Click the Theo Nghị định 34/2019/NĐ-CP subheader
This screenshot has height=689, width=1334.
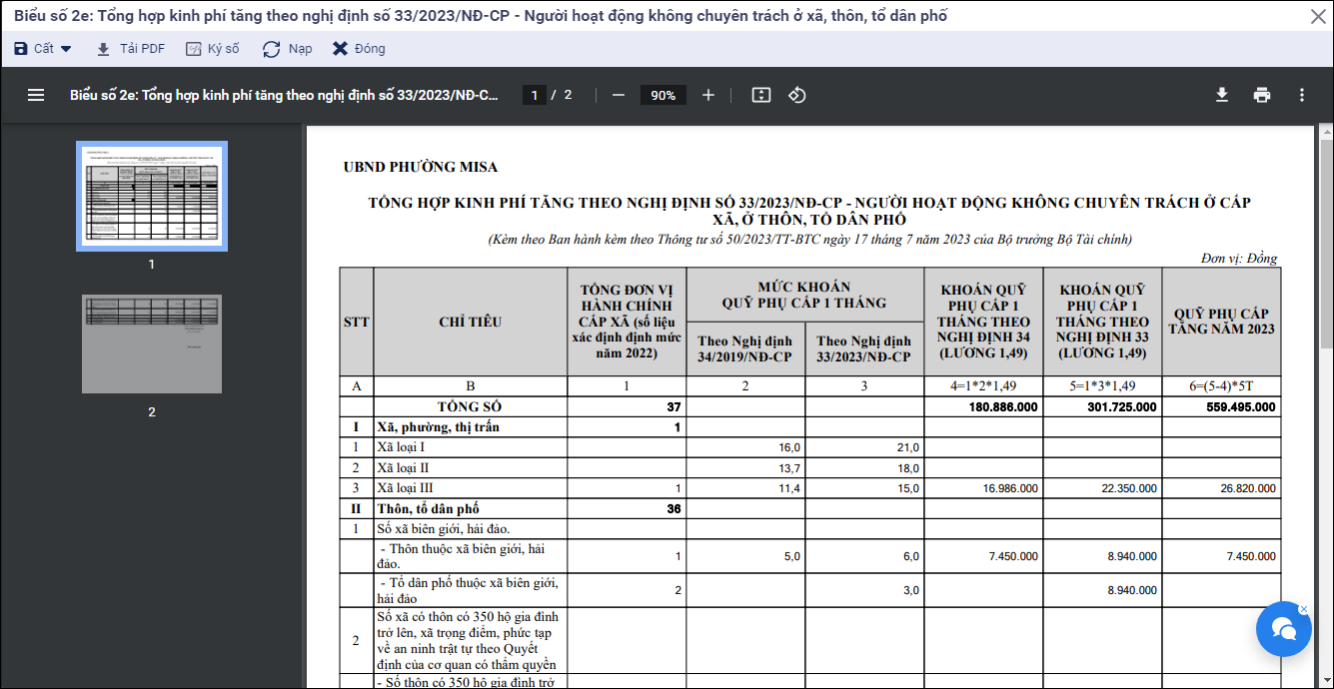(745, 348)
